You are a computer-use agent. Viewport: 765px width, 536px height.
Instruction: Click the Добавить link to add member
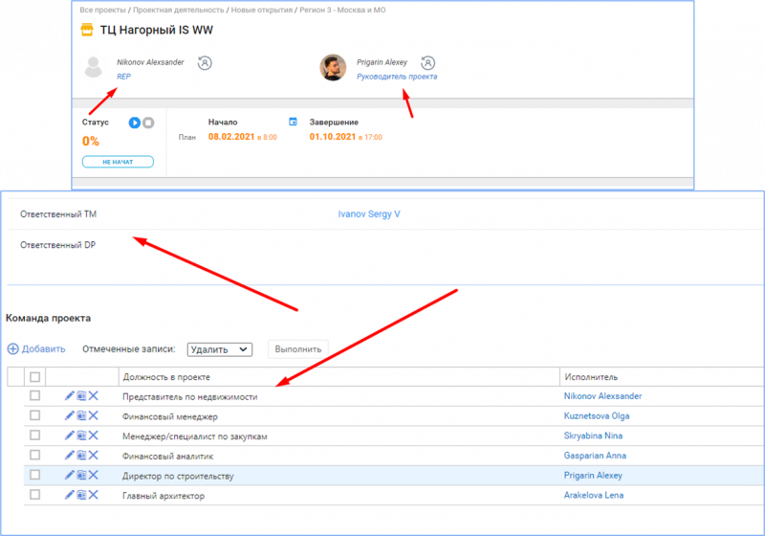[36, 349]
